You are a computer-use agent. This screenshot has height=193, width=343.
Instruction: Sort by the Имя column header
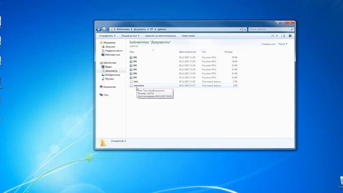[132, 52]
